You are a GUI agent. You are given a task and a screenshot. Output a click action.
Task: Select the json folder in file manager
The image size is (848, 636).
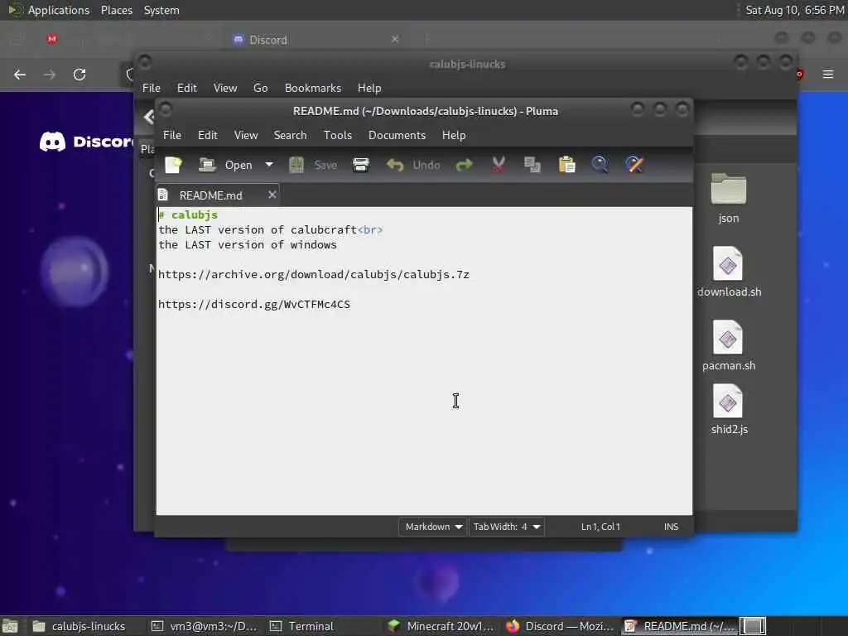click(729, 199)
